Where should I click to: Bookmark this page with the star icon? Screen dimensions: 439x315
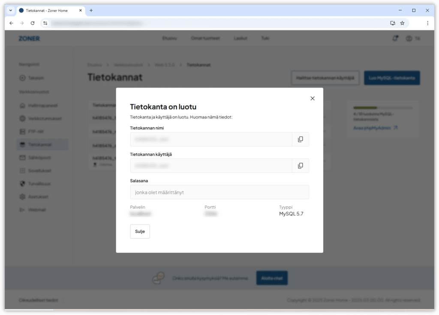[x=402, y=23]
